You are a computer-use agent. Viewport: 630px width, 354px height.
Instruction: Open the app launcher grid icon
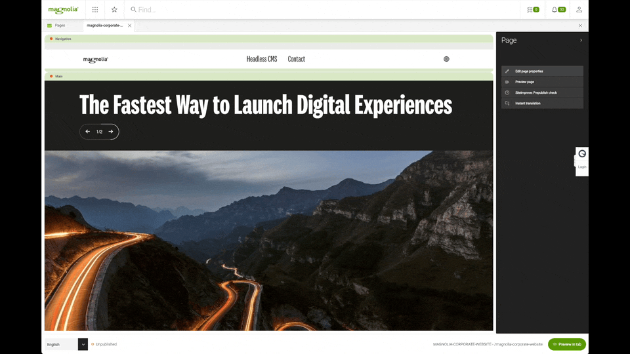pyautogui.click(x=95, y=10)
